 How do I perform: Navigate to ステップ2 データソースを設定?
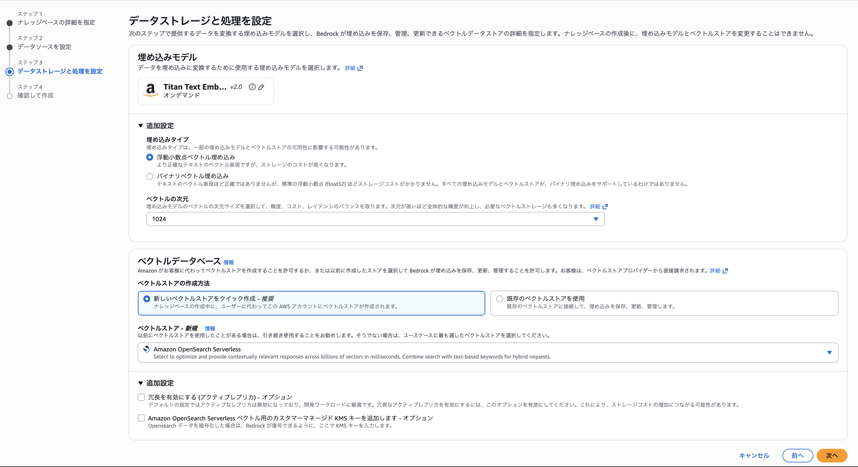tap(44, 47)
